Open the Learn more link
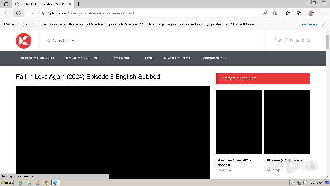330x186 pixels. (308, 24)
